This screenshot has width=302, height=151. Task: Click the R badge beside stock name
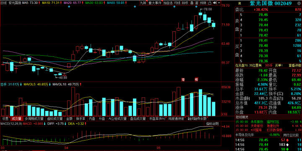(x=240, y=3)
